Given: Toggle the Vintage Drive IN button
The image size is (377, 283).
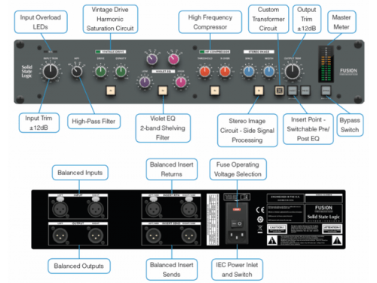Looking at the screenshot, I should click(111, 91).
